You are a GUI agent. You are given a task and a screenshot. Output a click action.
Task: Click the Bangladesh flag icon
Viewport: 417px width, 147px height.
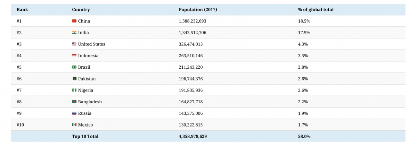coord(74,102)
